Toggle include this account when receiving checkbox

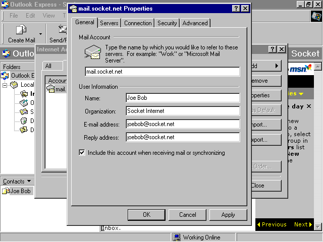point(82,152)
